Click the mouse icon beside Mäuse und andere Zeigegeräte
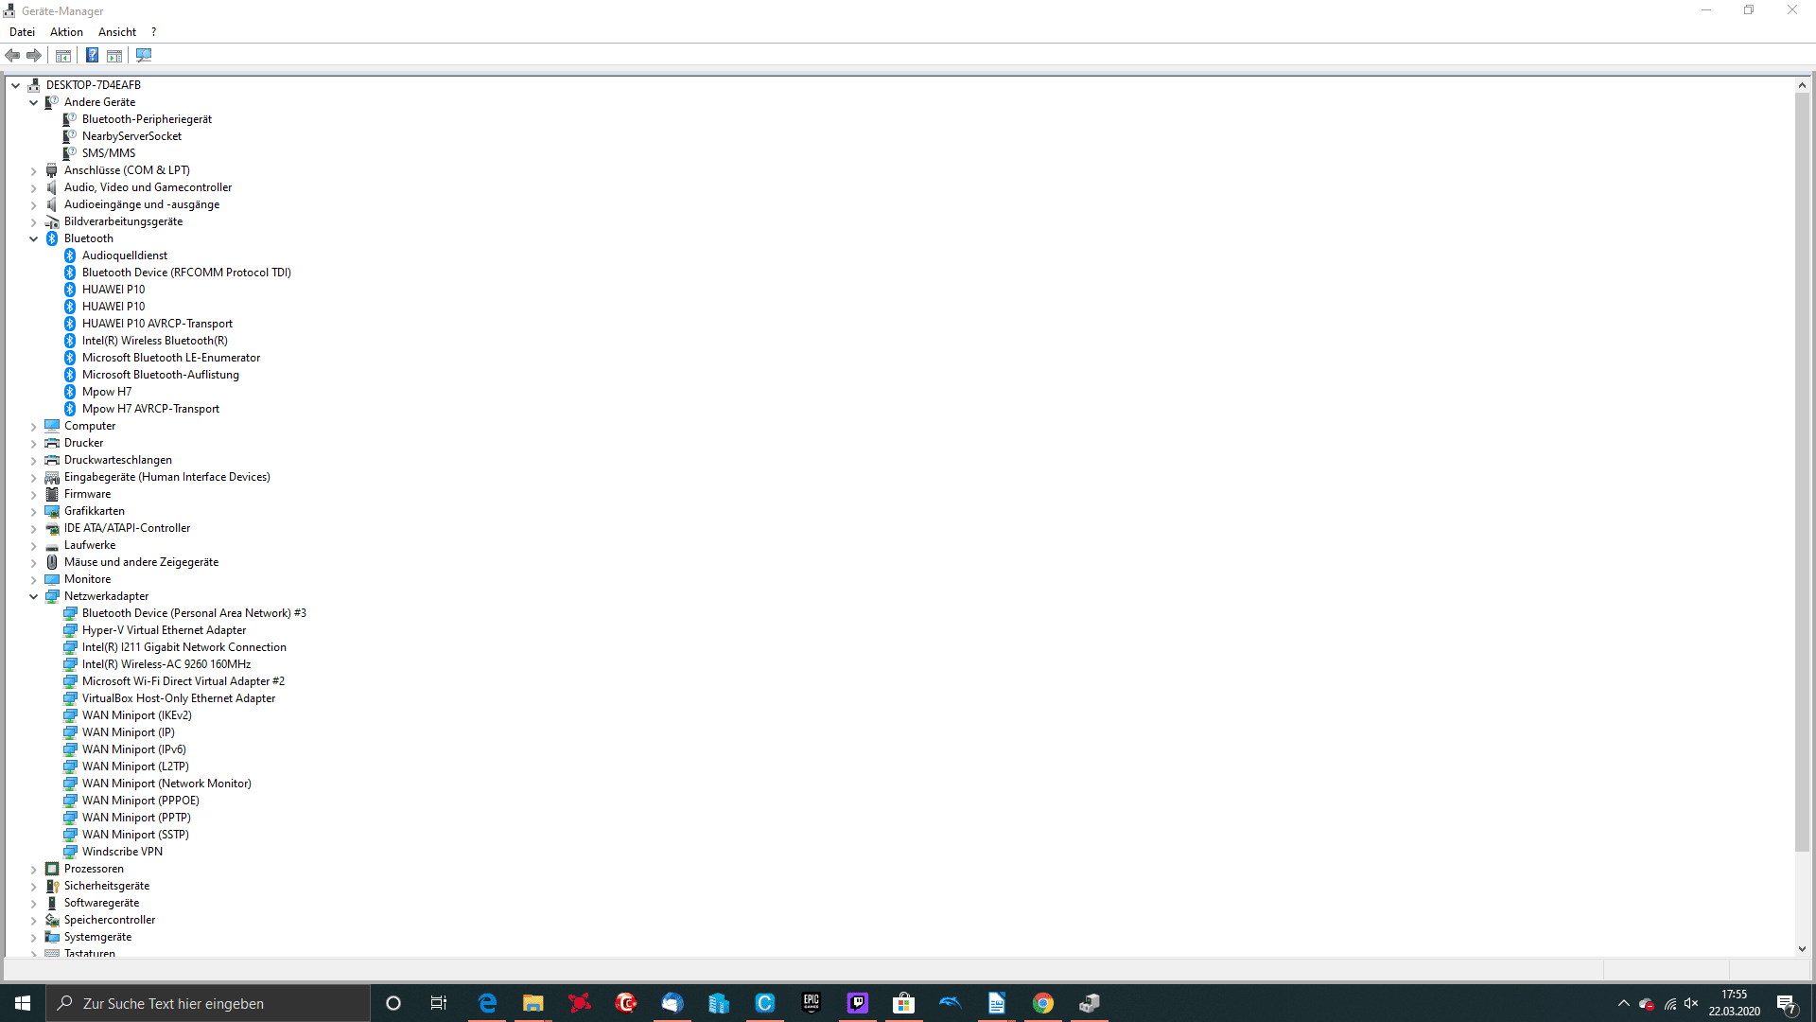Viewport: 1816px width, 1022px height. tap(52, 562)
